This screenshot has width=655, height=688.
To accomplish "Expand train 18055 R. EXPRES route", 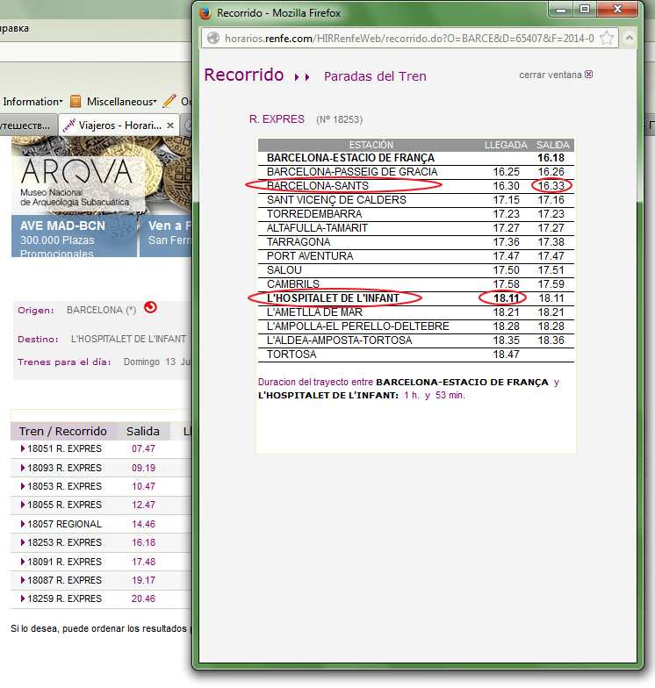I will (x=23, y=505).
